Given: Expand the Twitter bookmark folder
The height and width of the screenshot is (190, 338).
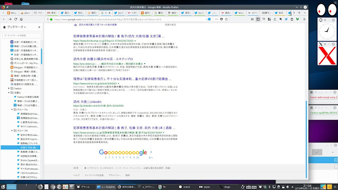Looking at the screenshot, I should point(9,88).
